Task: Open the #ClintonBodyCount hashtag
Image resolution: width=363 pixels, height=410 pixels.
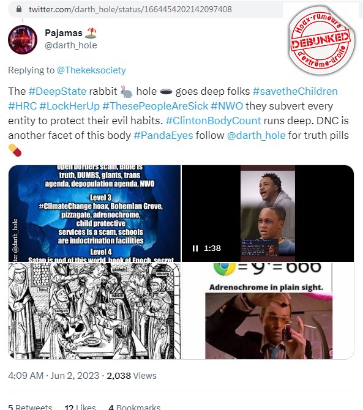Action: coord(213,121)
